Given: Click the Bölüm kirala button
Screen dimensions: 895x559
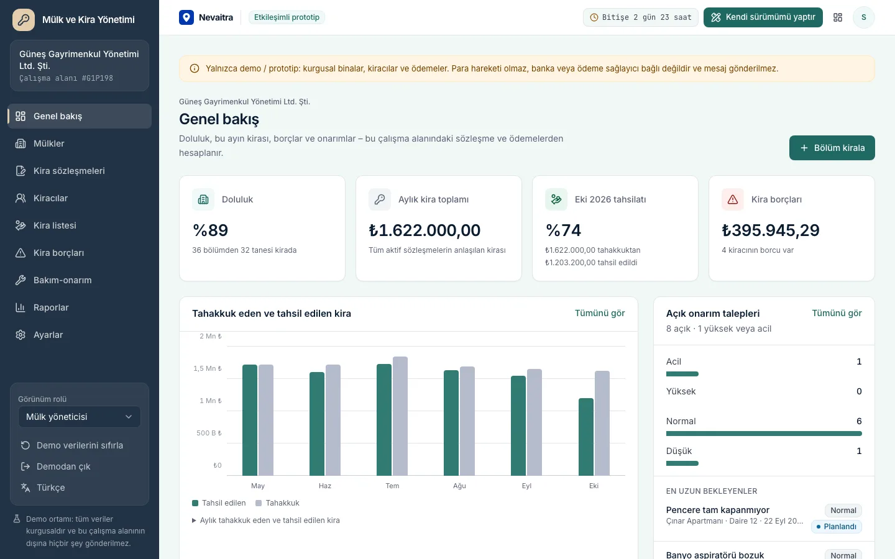Looking at the screenshot, I should [832, 148].
